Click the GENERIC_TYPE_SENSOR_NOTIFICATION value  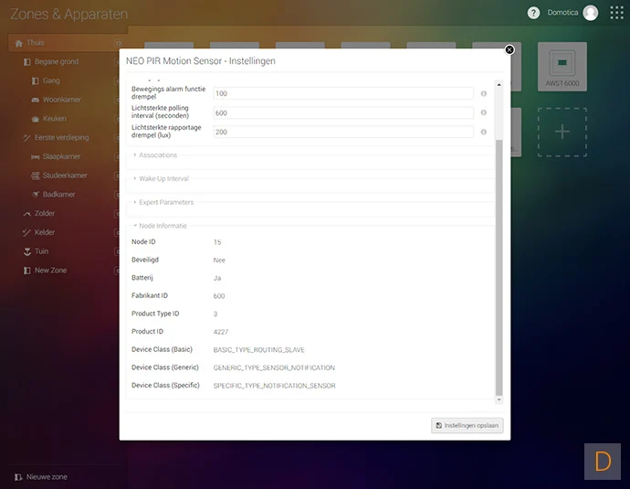tap(274, 368)
